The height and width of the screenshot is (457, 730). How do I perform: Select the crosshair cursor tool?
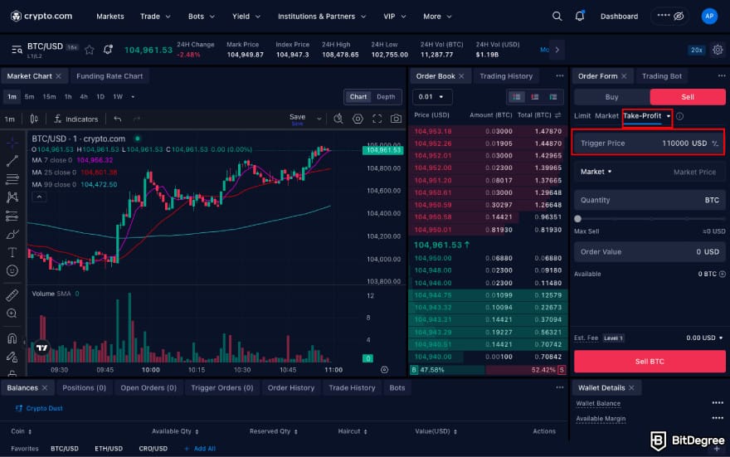pyautogui.click(x=12, y=143)
